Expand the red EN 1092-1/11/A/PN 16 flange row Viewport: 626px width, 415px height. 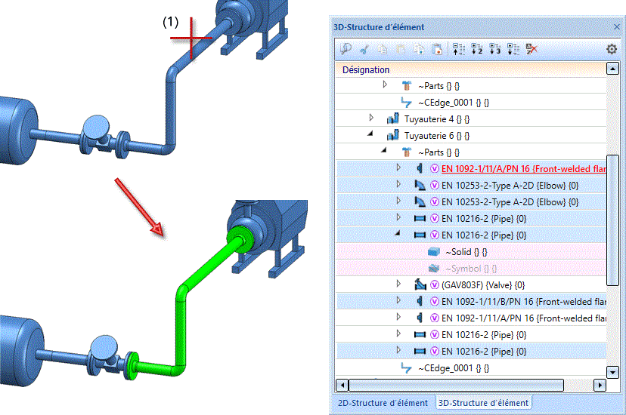[x=398, y=168]
